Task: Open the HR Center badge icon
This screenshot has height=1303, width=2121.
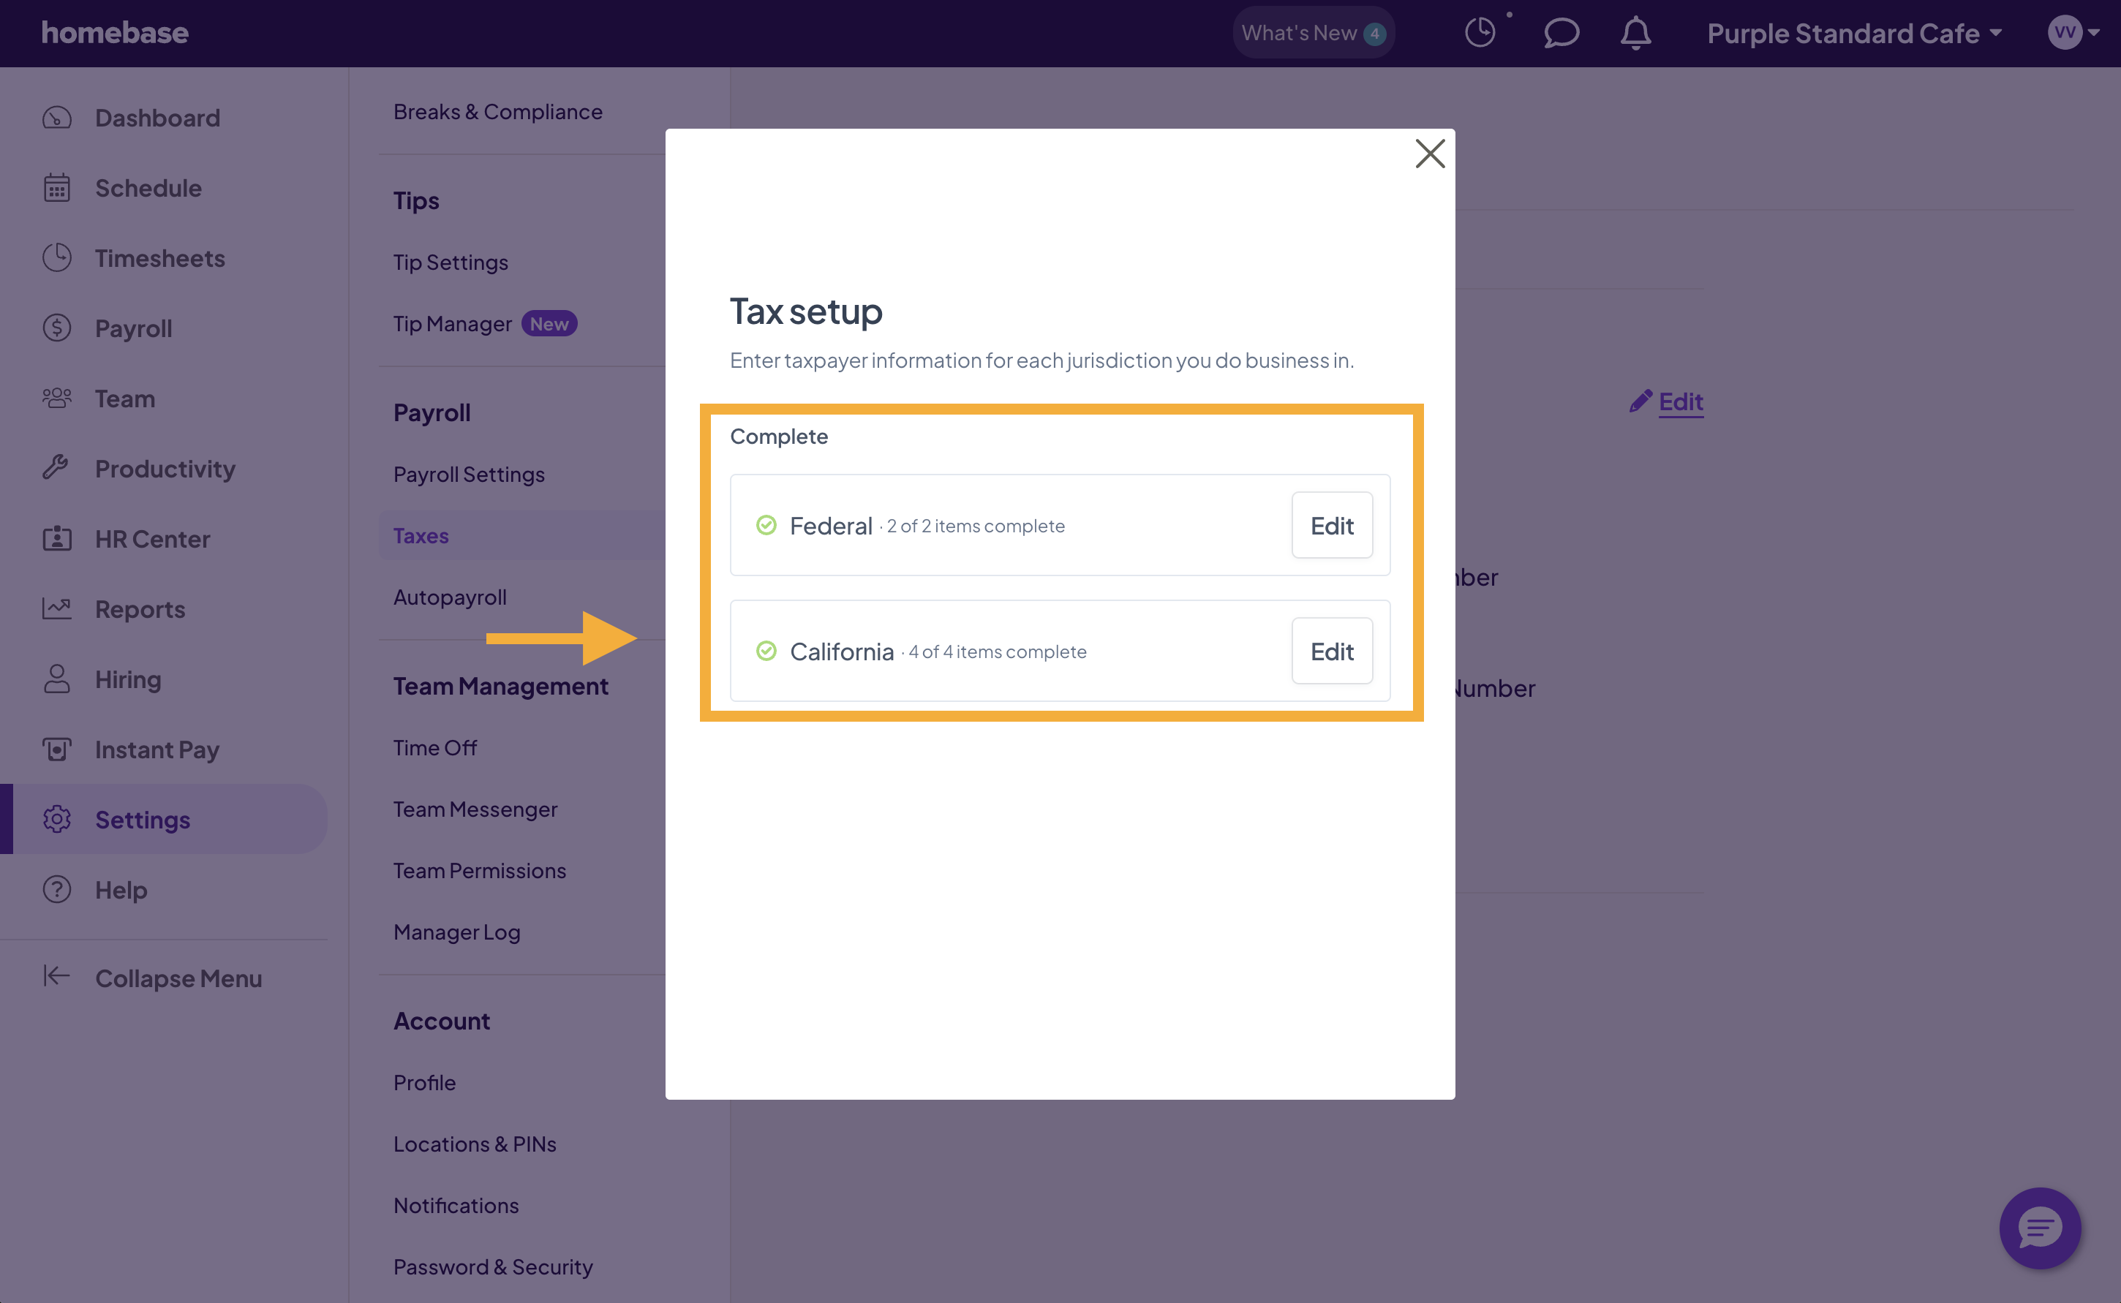Action: [x=55, y=537]
